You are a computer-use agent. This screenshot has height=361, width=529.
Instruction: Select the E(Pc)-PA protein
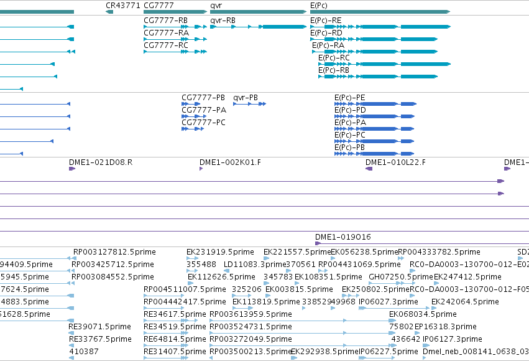(x=374, y=129)
